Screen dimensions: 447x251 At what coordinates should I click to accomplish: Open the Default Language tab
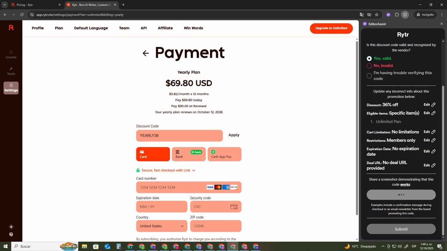91,28
